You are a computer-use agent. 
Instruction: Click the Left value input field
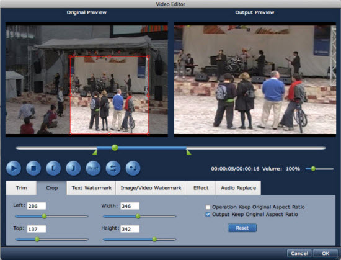coord(37,206)
